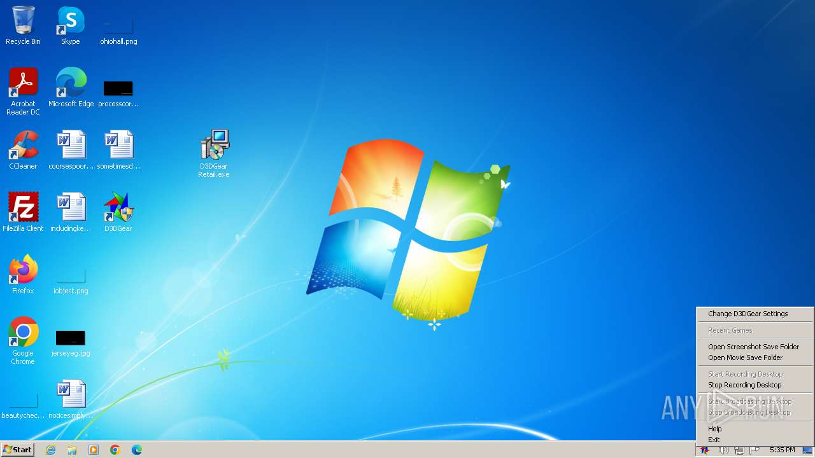Launch Internet Explorer from taskbar
Viewport: 815px width, 458px height.
tap(50, 450)
